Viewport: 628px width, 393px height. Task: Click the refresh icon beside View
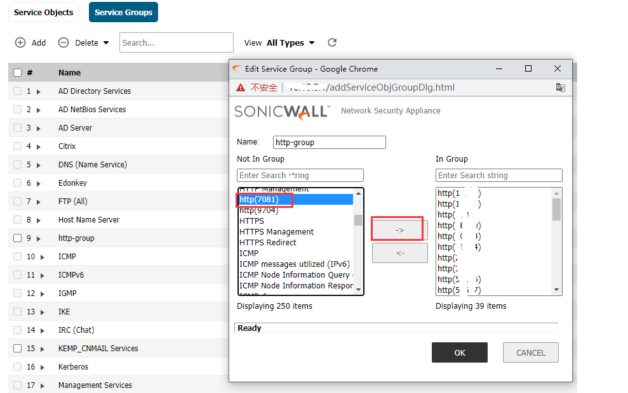pos(332,42)
